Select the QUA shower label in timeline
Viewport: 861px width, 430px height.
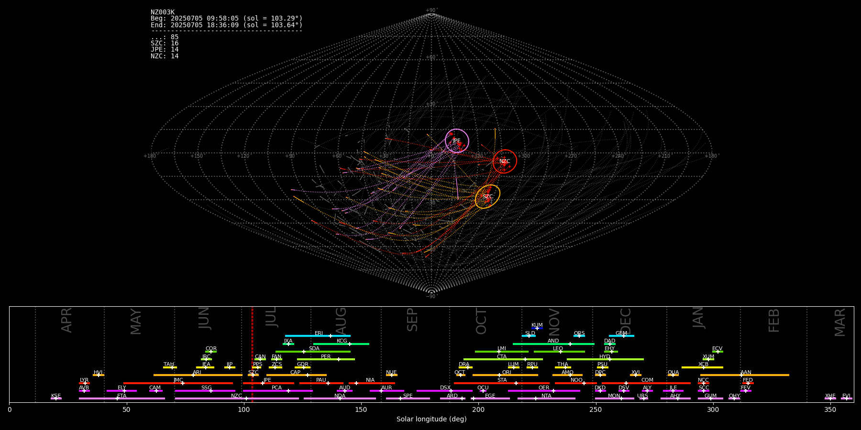tap(673, 373)
